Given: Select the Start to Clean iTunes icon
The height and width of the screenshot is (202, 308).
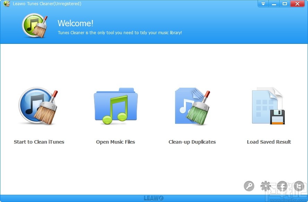Looking at the screenshot, I should pos(38,105).
